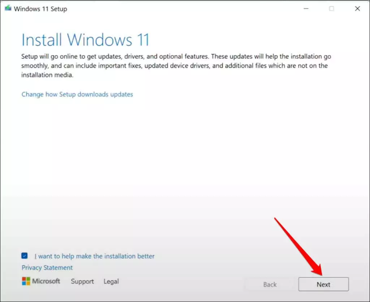370x302 pixels.
Task: Click the disabled Back button
Action: click(270, 284)
